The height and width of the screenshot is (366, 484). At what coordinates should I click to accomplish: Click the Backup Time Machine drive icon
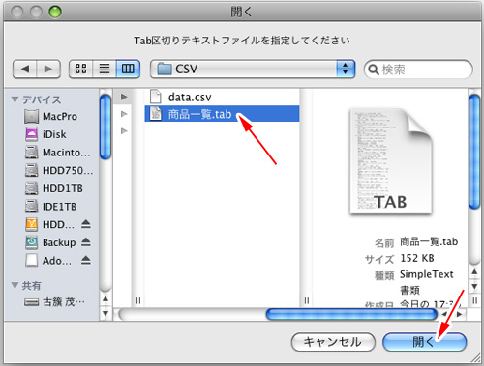click(31, 242)
